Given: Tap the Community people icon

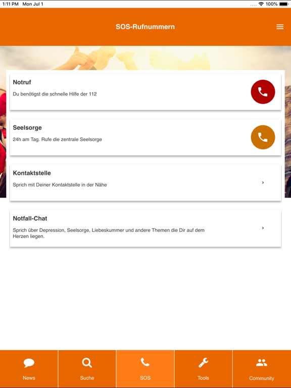Looking at the screenshot, I should pyautogui.click(x=262, y=363).
